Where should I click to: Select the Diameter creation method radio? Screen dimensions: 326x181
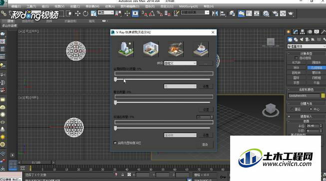[292, 109]
